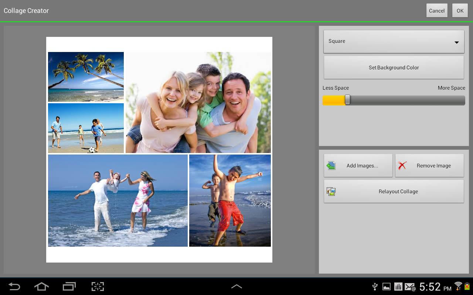The image size is (473, 295).
Task: Tap the USB status icon
Action: 375,287
